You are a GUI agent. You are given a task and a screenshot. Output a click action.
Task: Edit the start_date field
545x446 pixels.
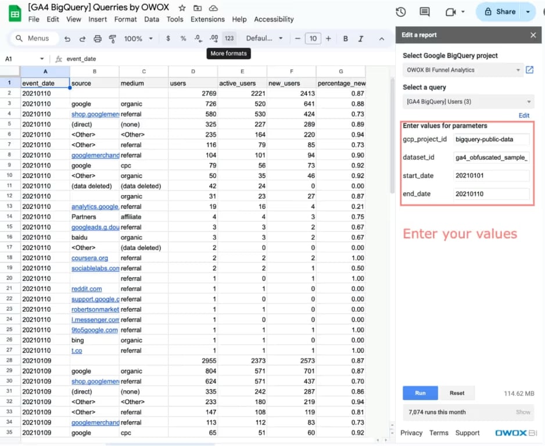[x=492, y=175]
